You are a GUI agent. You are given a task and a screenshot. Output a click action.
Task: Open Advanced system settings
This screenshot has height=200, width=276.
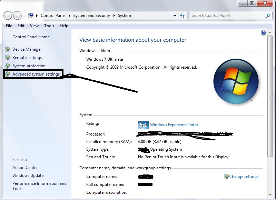point(36,74)
